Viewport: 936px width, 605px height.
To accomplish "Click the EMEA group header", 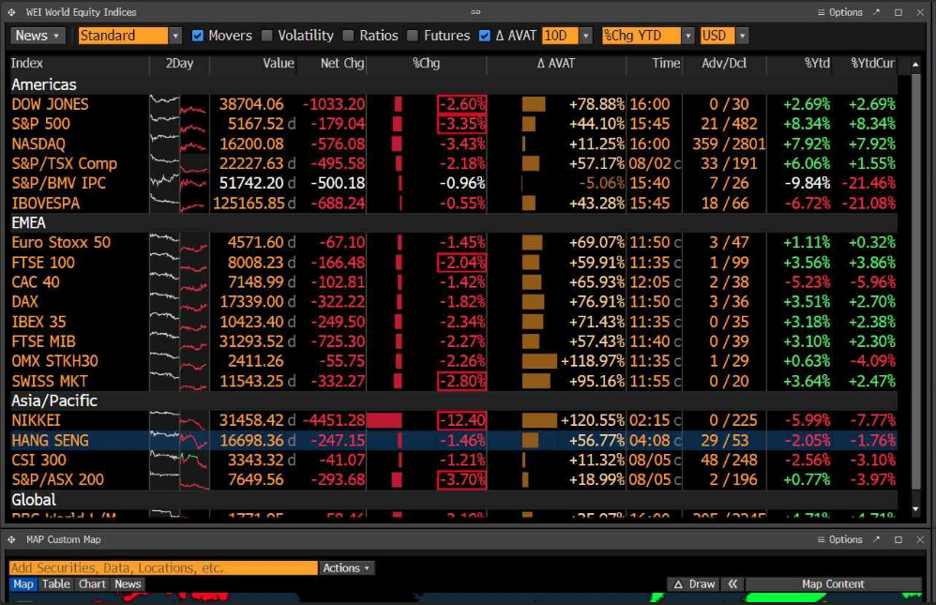I will coord(28,222).
